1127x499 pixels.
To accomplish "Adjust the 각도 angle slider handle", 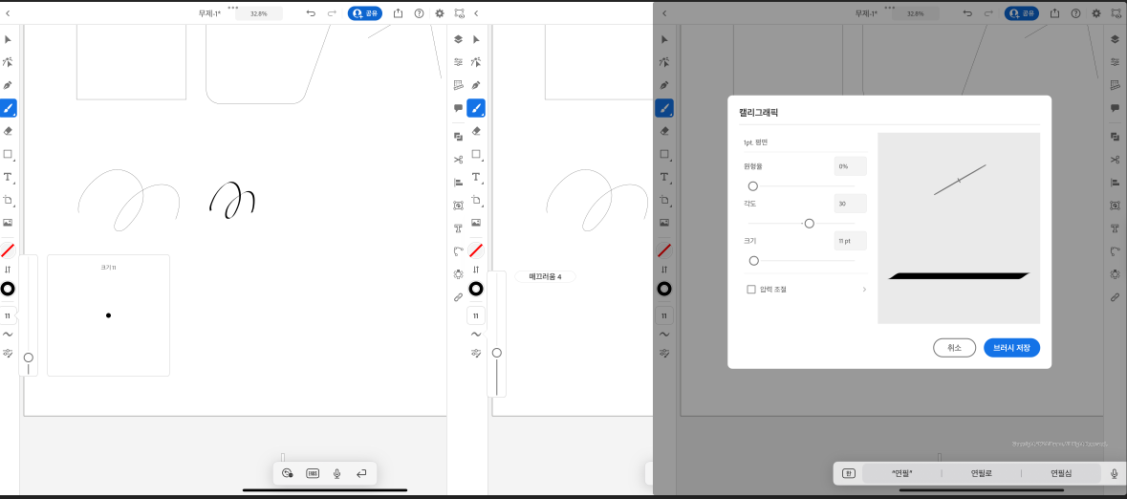I will [810, 224].
